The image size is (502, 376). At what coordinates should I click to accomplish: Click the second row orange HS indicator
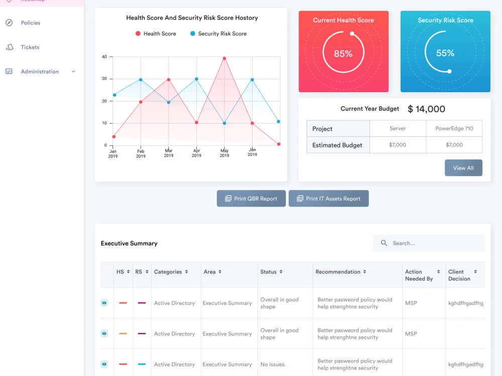[x=123, y=333]
